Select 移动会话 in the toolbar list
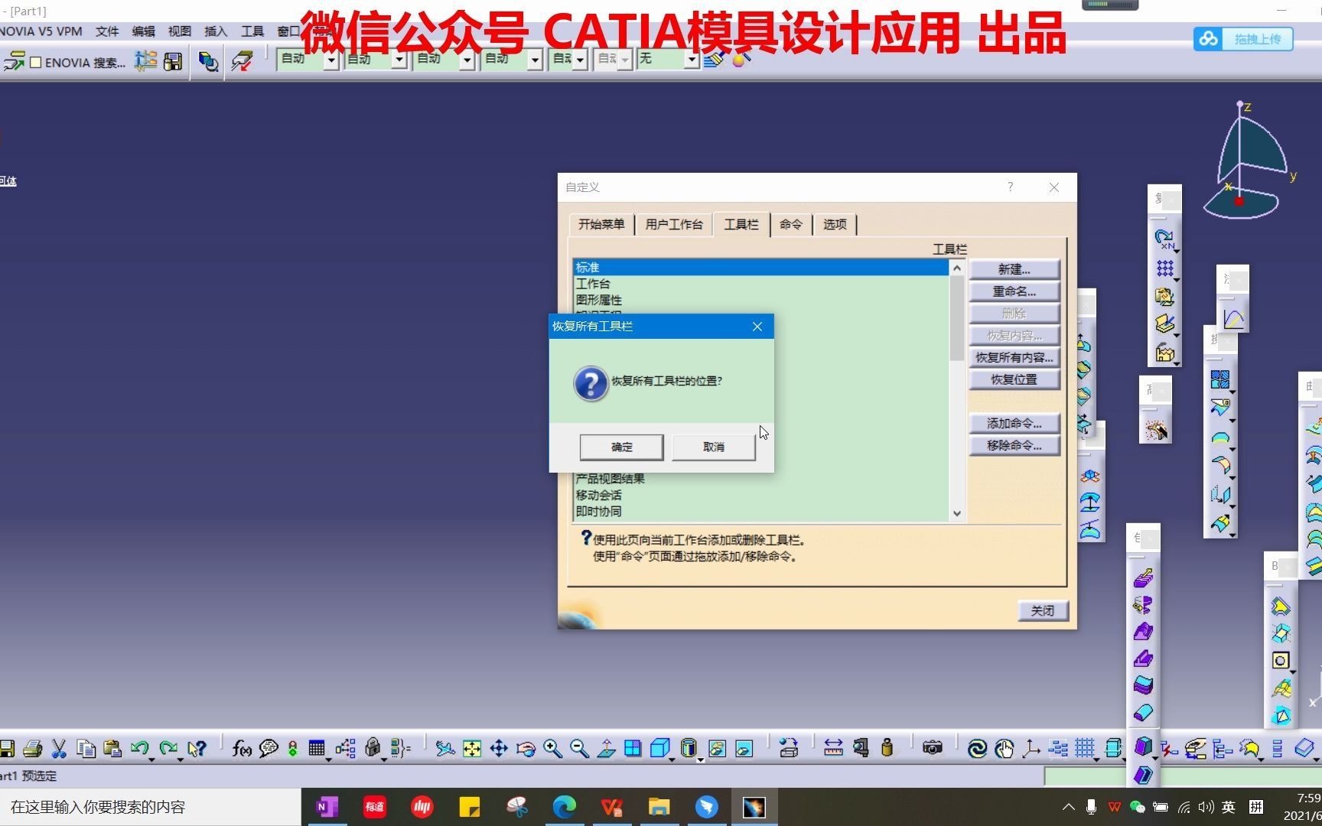Screen dimensions: 1322x826 click(760, 495)
